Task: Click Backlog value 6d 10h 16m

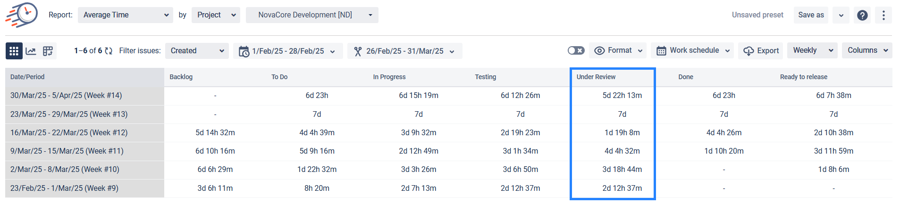Action: click(x=215, y=151)
